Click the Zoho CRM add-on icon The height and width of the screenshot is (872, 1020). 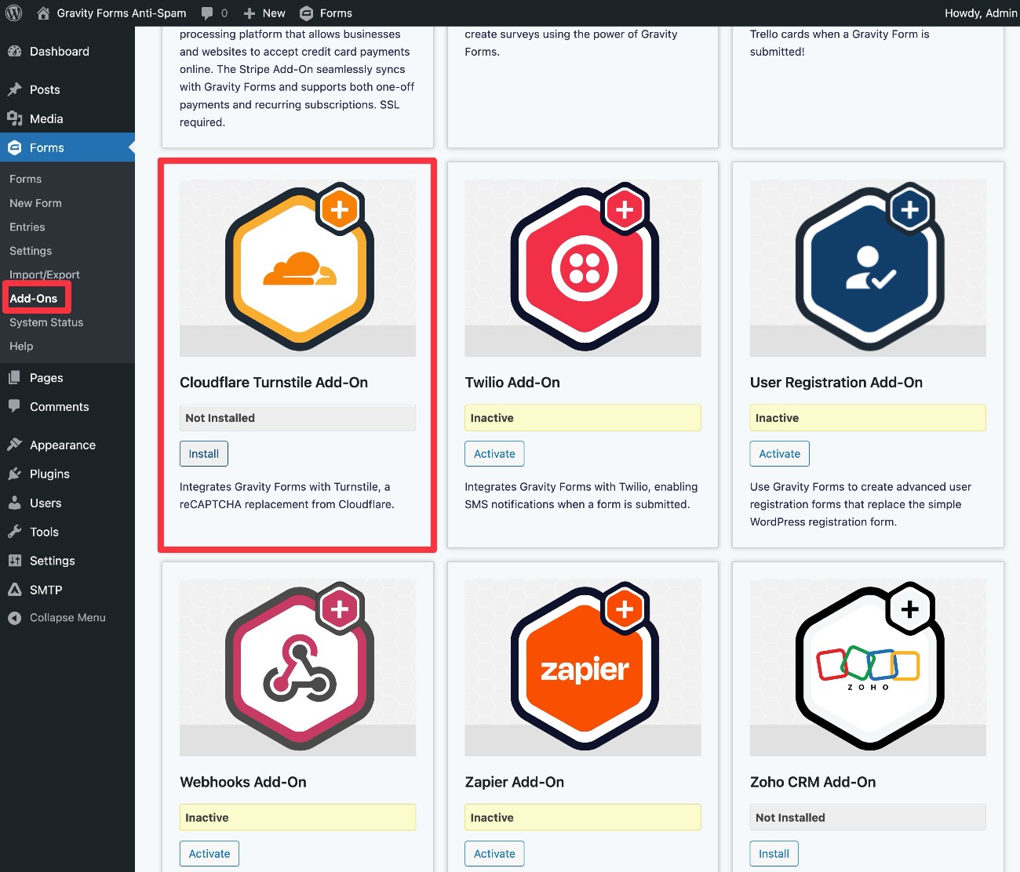868,667
